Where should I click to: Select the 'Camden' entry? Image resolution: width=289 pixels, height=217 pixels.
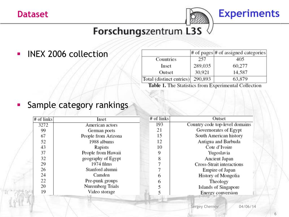pos(101,175)
